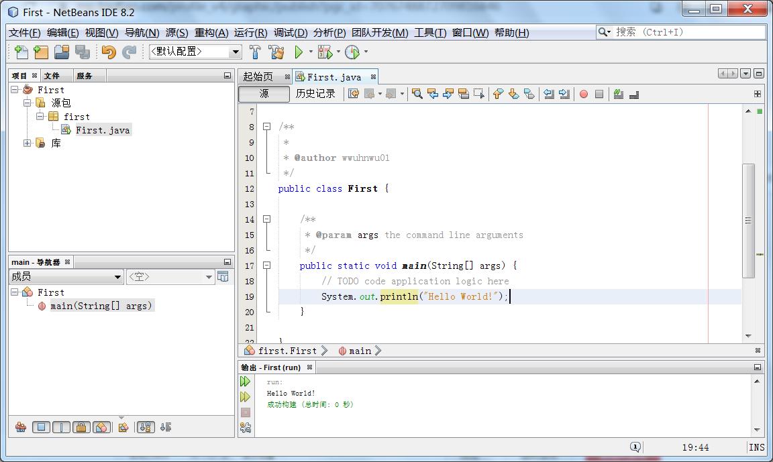Viewport: 773px width, 462px height.
Task: Select the Clean and Build Project hammer icon
Action: [276, 51]
